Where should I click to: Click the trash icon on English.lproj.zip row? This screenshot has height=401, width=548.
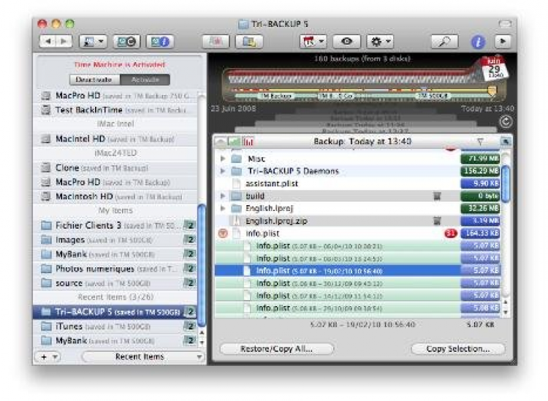click(x=437, y=221)
